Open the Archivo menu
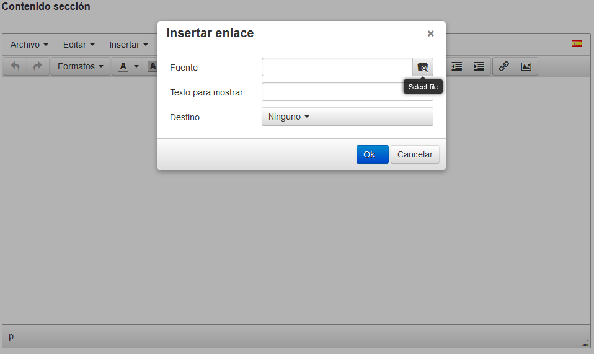 click(29, 45)
